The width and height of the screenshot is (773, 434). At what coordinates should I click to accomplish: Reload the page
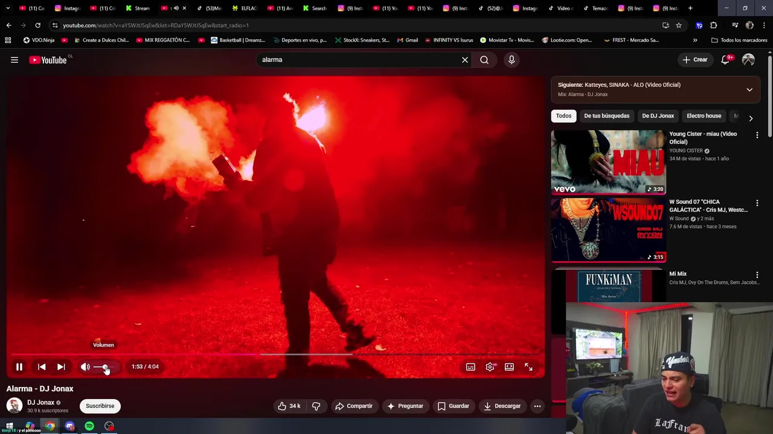pos(37,25)
